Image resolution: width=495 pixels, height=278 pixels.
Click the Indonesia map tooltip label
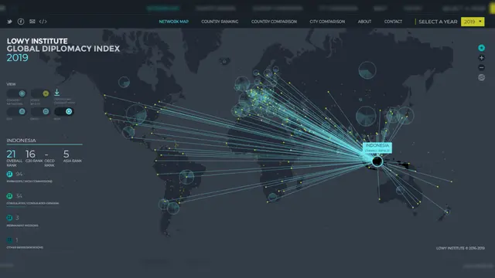coord(377,147)
